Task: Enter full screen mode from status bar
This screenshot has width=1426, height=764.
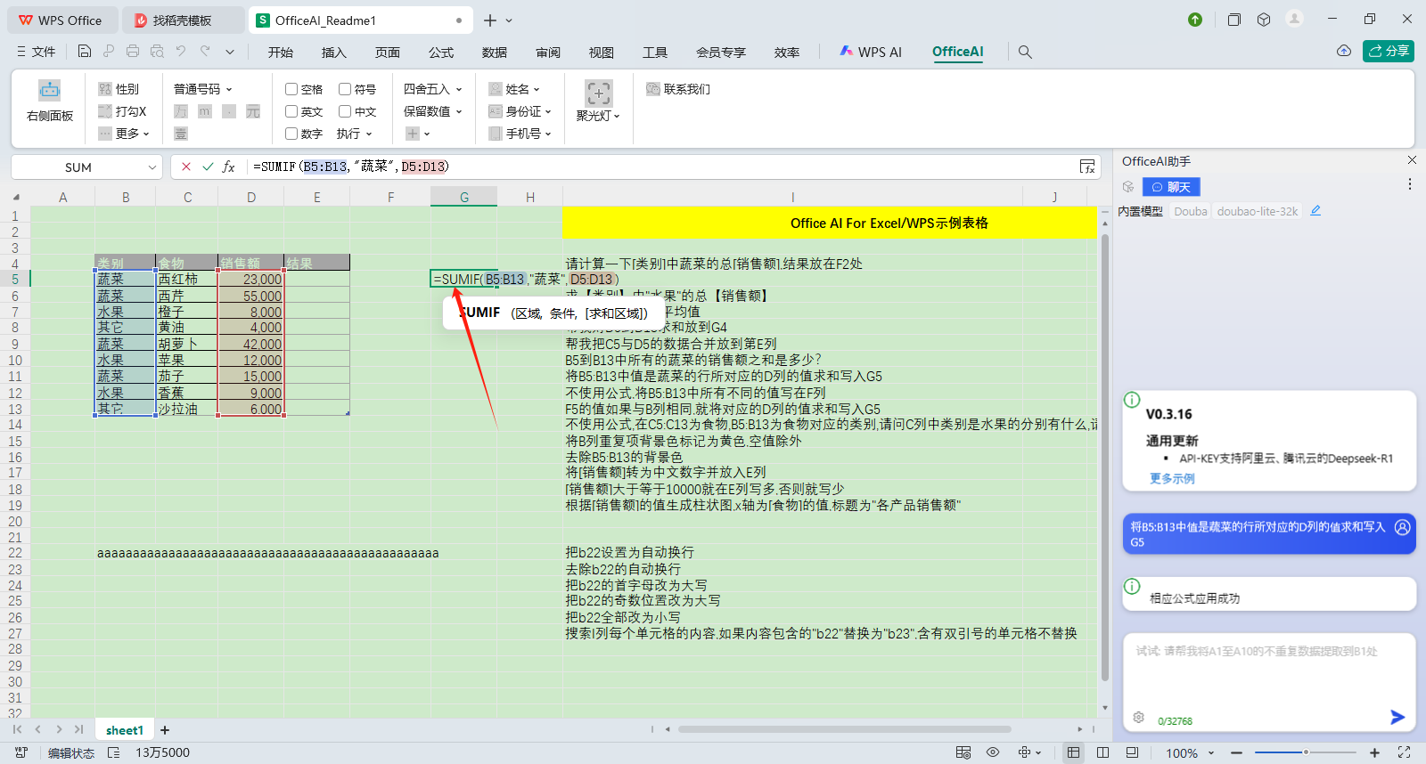Action: tap(1405, 752)
